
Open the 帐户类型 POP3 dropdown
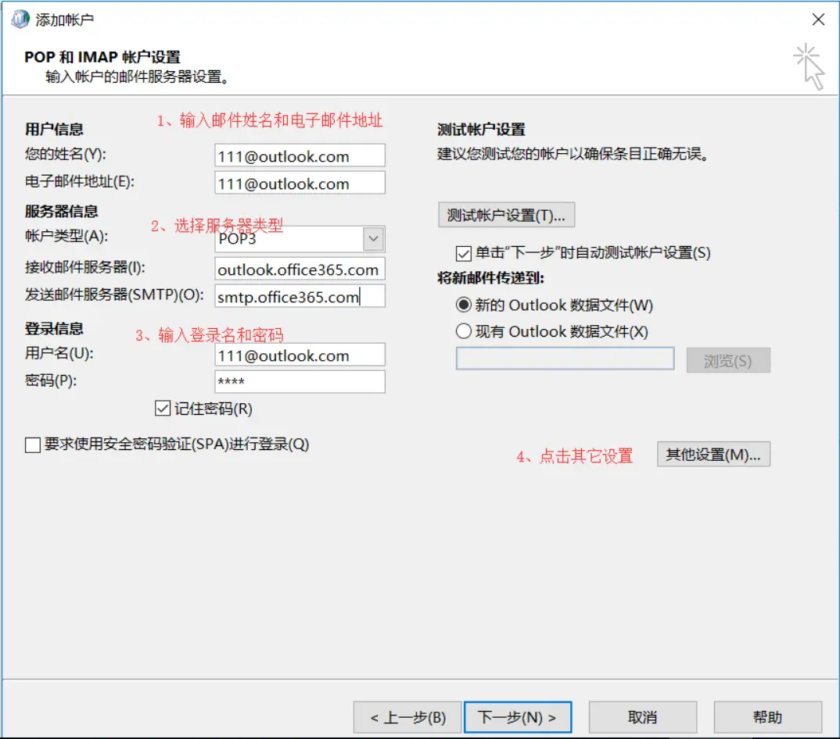coord(373,239)
